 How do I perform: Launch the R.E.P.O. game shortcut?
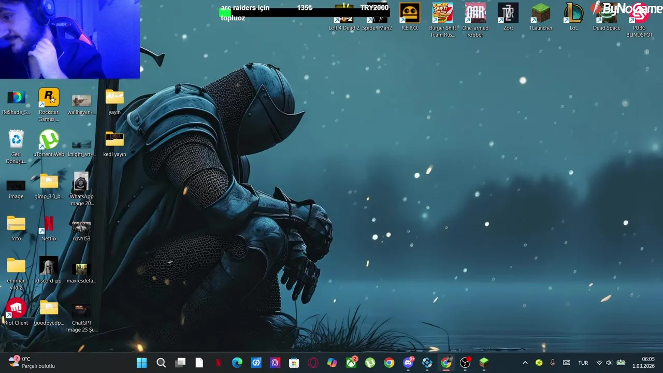point(410,17)
